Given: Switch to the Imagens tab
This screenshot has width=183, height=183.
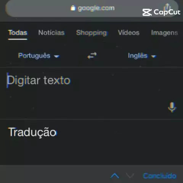Looking at the screenshot, I should pyautogui.click(x=164, y=33).
